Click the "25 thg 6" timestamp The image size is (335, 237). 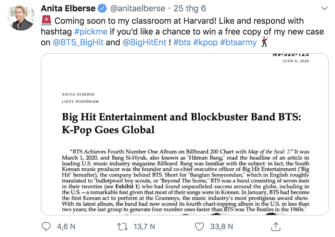(x=189, y=8)
